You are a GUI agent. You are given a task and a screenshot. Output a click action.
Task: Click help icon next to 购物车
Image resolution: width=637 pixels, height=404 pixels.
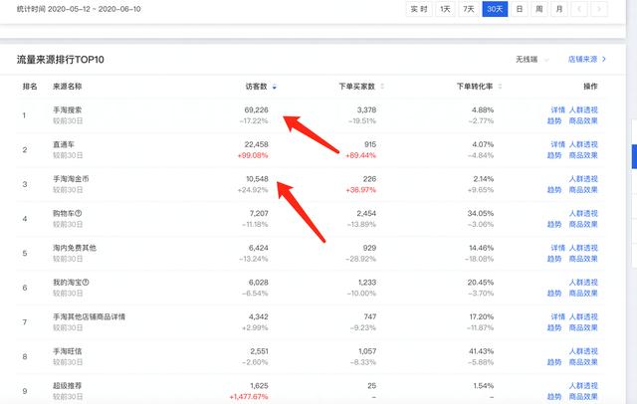(x=79, y=213)
